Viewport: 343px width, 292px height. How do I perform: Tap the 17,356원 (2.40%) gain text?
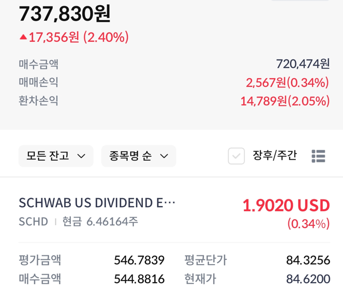(x=79, y=37)
